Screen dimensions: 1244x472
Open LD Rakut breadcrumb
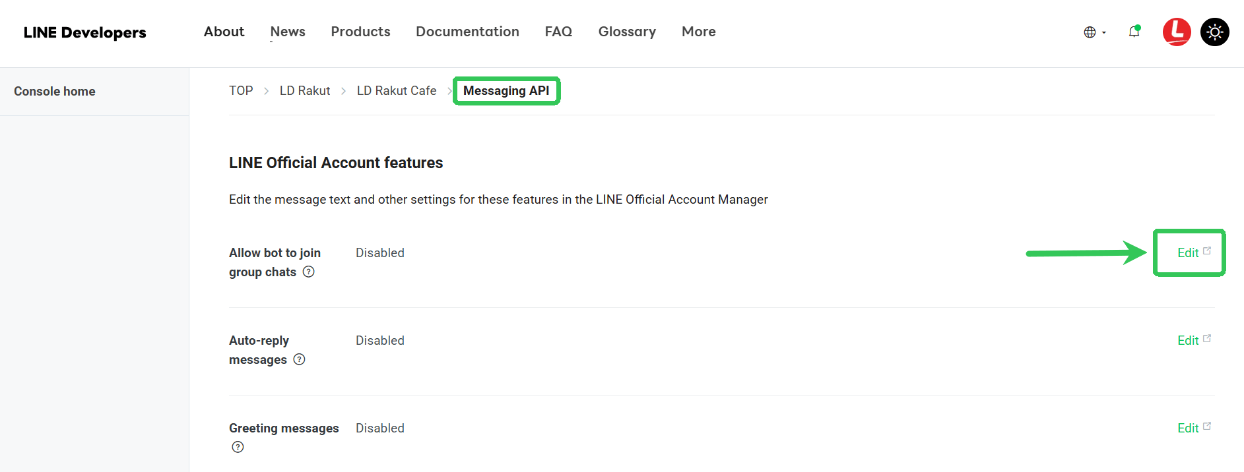tap(305, 91)
